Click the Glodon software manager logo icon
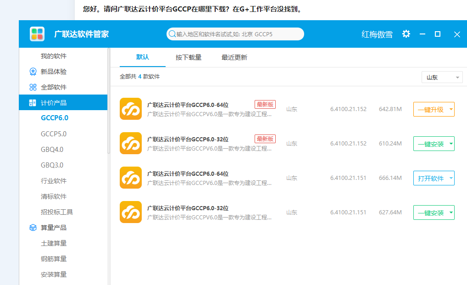 pyautogui.click(x=37, y=34)
